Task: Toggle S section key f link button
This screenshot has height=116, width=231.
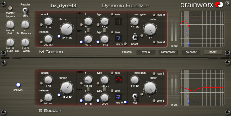Action: tap(88, 89)
